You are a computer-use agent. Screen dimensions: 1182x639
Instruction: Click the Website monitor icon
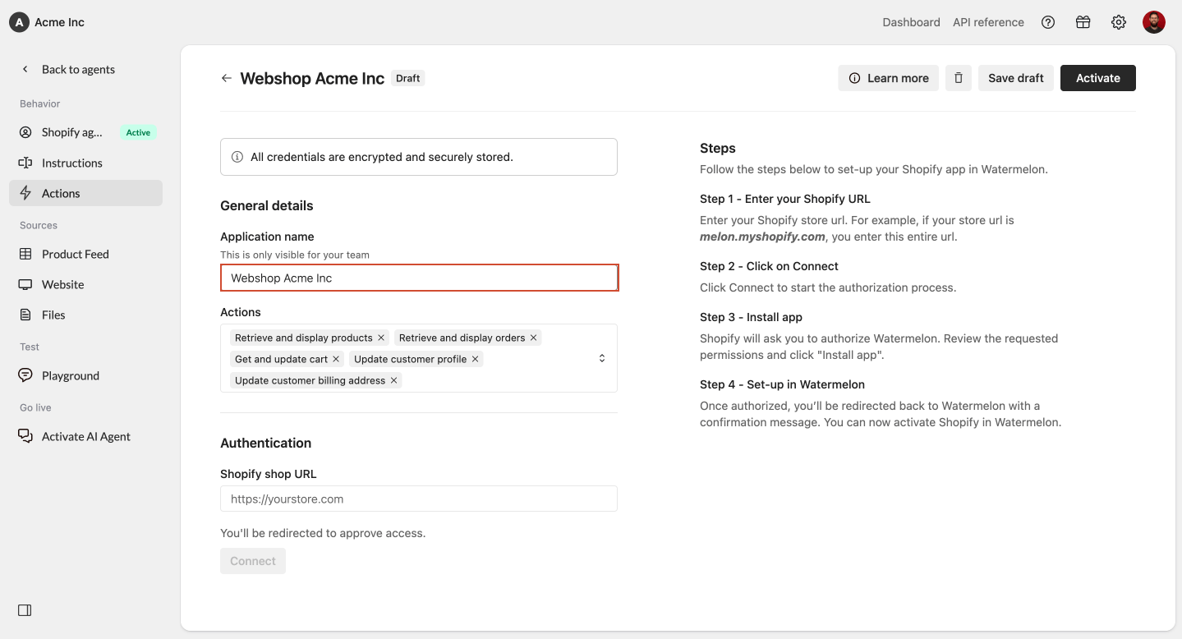pos(25,284)
